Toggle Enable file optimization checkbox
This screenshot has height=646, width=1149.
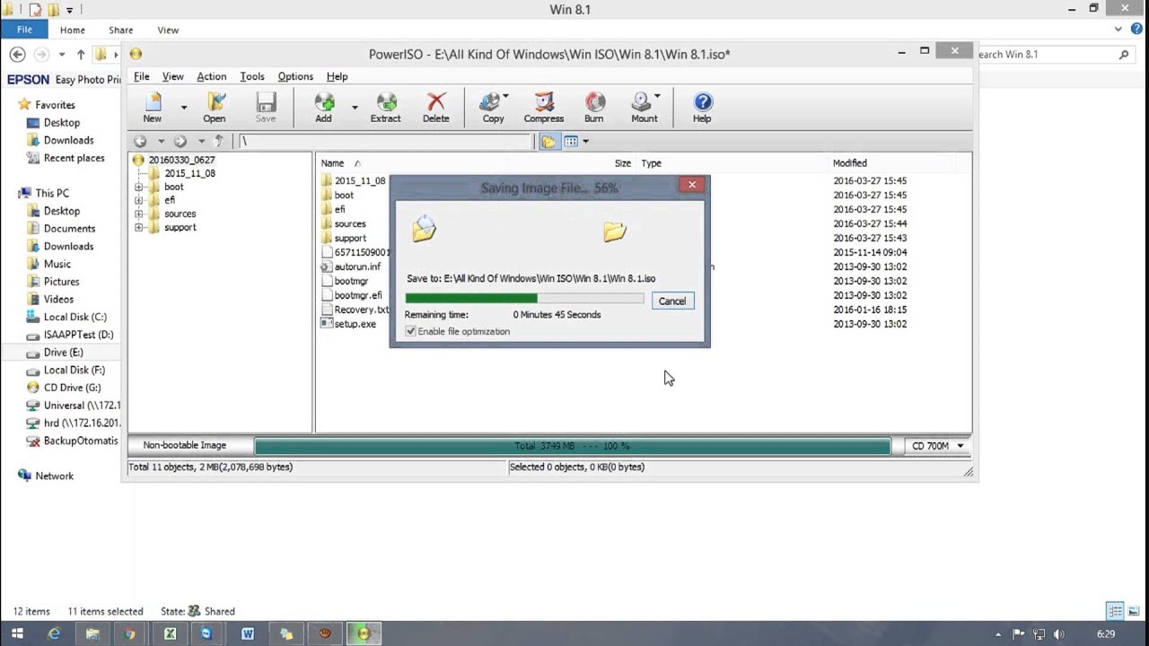click(x=411, y=331)
